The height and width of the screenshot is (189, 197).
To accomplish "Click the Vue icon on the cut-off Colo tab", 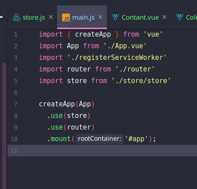I will pyautogui.click(x=180, y=17).
